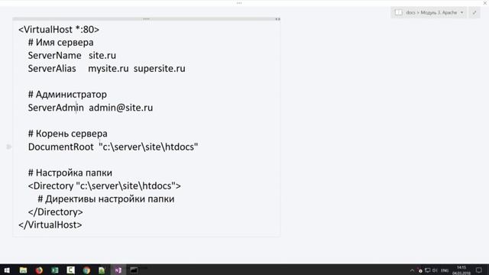Click the ServerName directive text
489x275 pixels.
coord(54,56)
